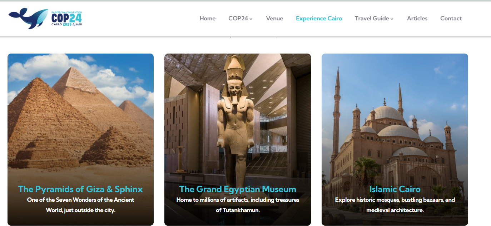The image size is (491, 226).
Task: Expand the COP24 dropdown menu
Action: click(240, 19)
